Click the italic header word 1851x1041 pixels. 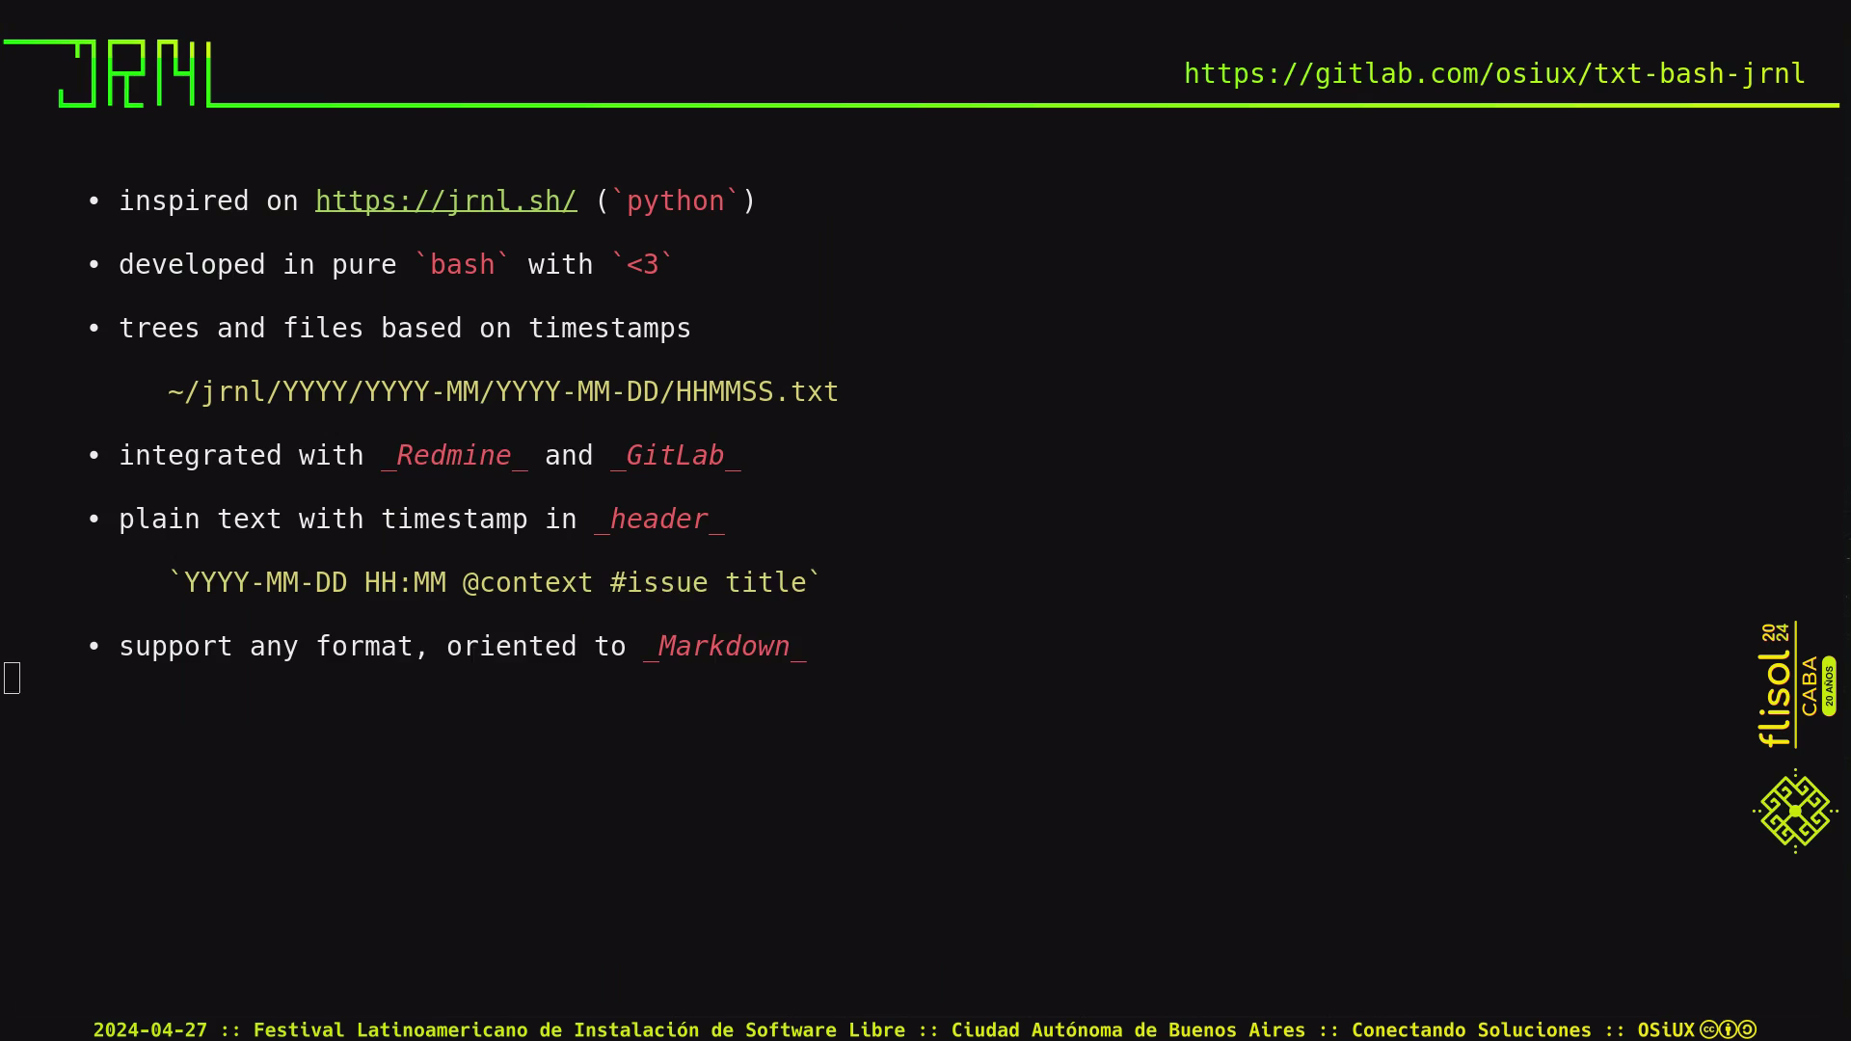coord(659,519)
